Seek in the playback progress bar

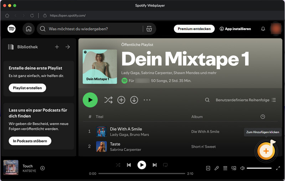(141, 174)
